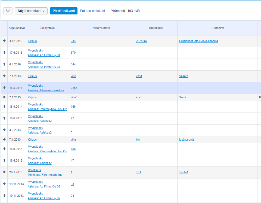The height and width of the screenshot is (203, 261).
Task: Click the Viite/Numero column header
Action: [x=101, y=28]
